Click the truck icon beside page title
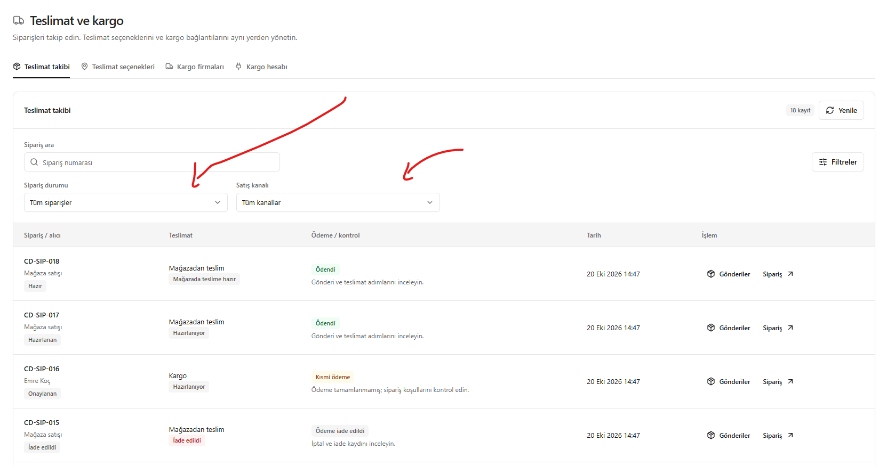This screenshot has width=887, height=466. [19, 21]
